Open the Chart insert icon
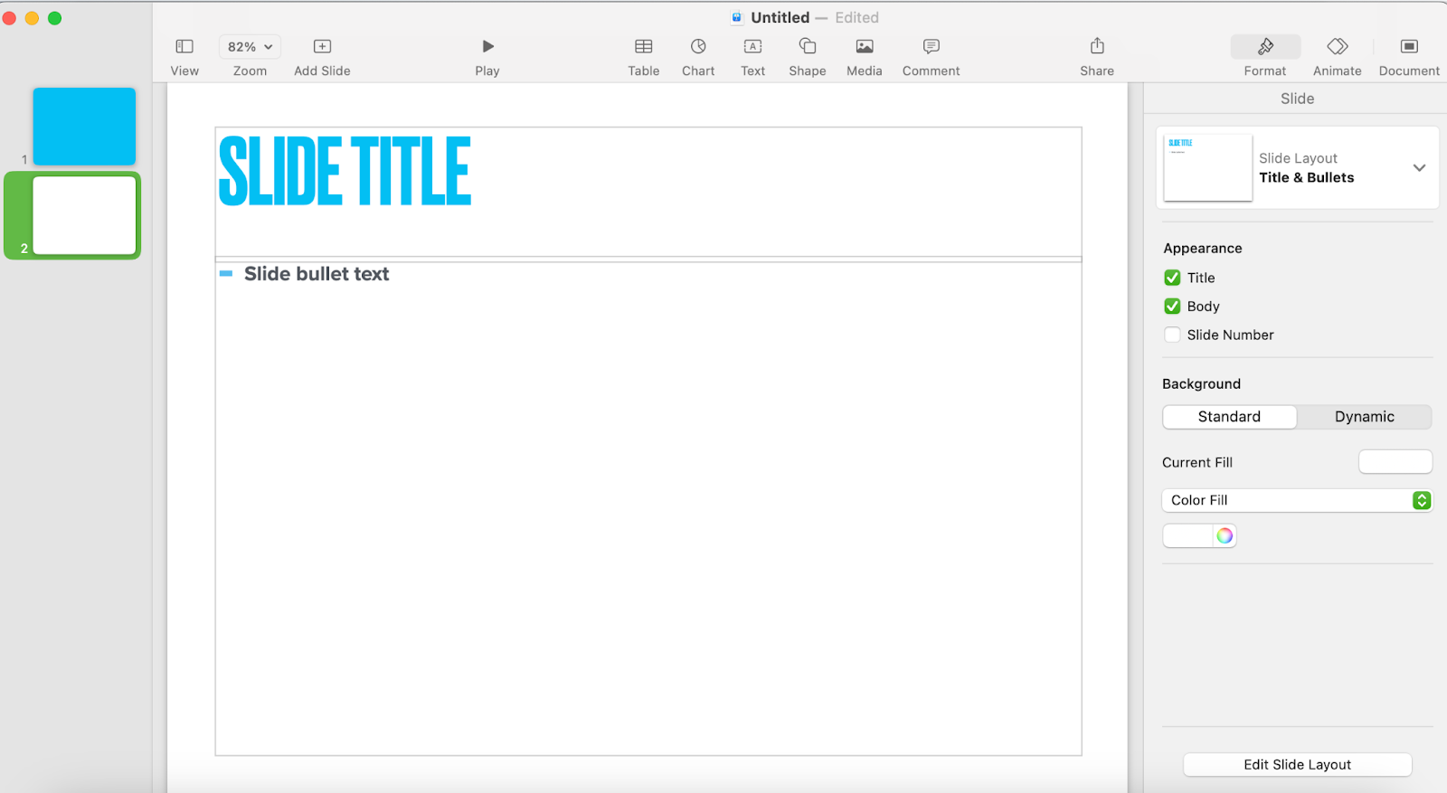Image resolution: width=1447 pixels, height=793 pixels. [x=698, y=47]
